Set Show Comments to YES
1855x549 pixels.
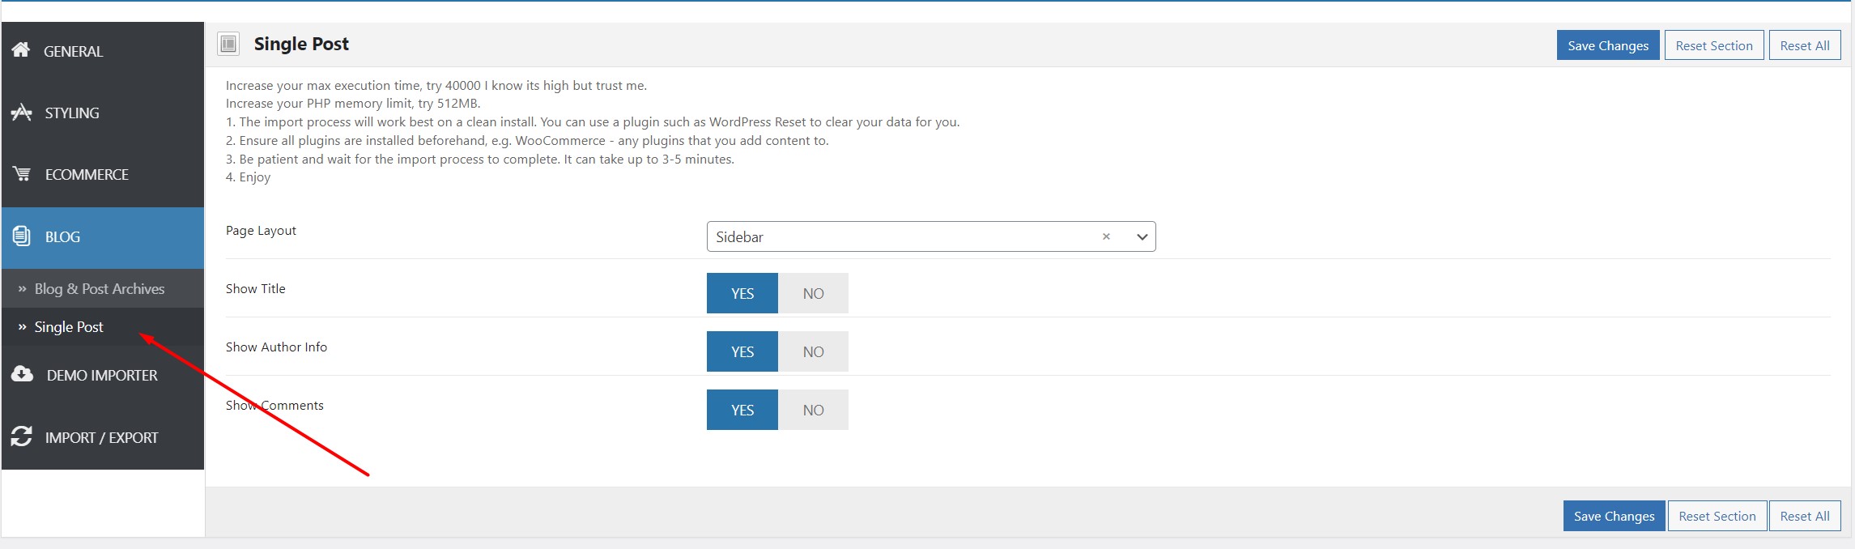tap(742, 410)
